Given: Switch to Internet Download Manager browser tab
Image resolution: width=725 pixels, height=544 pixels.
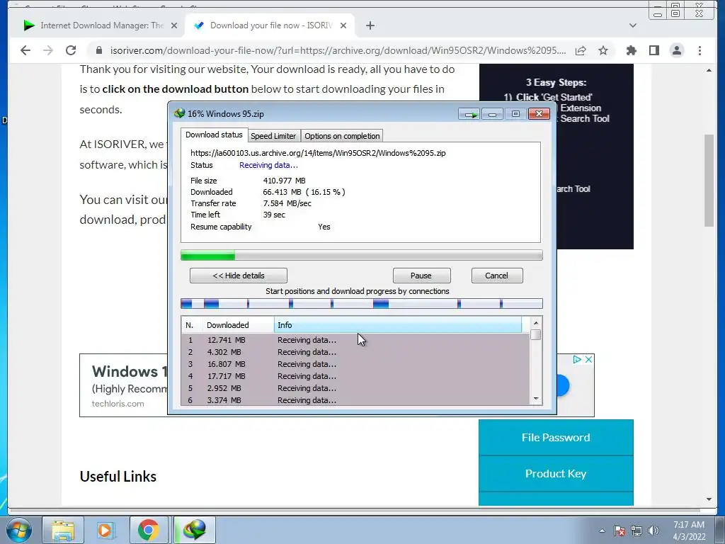Looking at the screenshot, I should coord(94,25).
